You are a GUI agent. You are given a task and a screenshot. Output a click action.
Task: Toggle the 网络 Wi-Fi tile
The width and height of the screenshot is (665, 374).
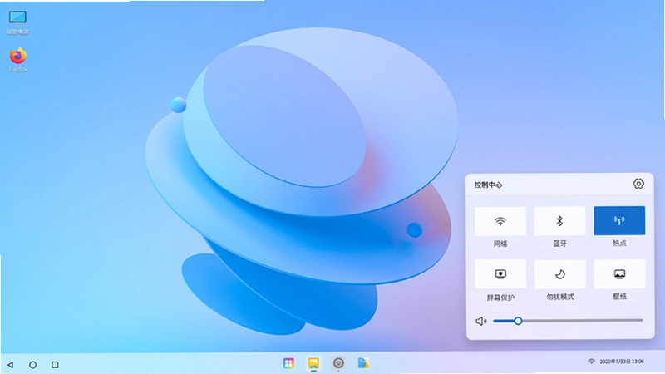(x=500, y=221)
